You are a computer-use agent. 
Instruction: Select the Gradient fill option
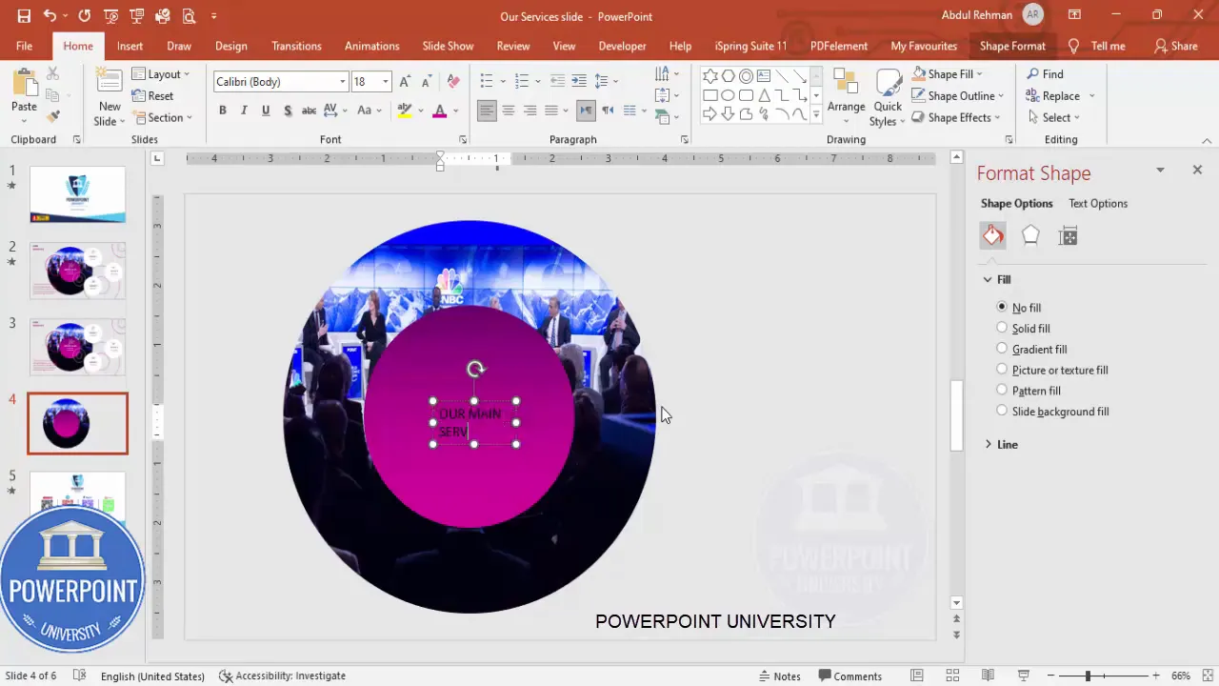[1002, 349]
